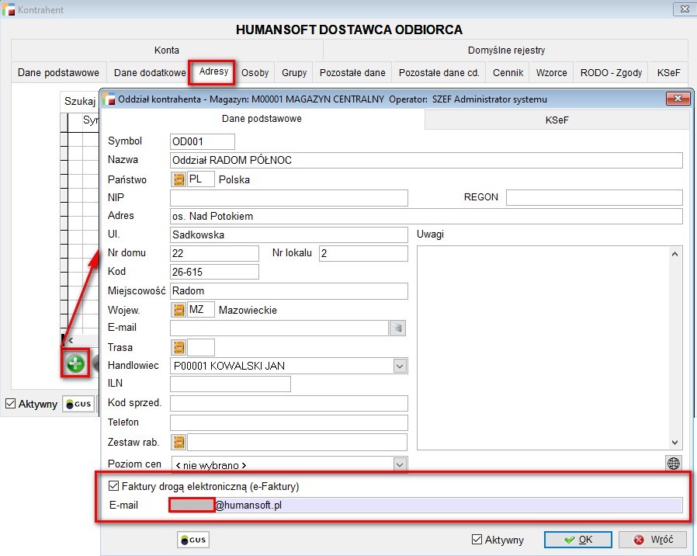This screenshot has width=697, height=556.
Task: Open the Osoby tab
Action: 255,73
